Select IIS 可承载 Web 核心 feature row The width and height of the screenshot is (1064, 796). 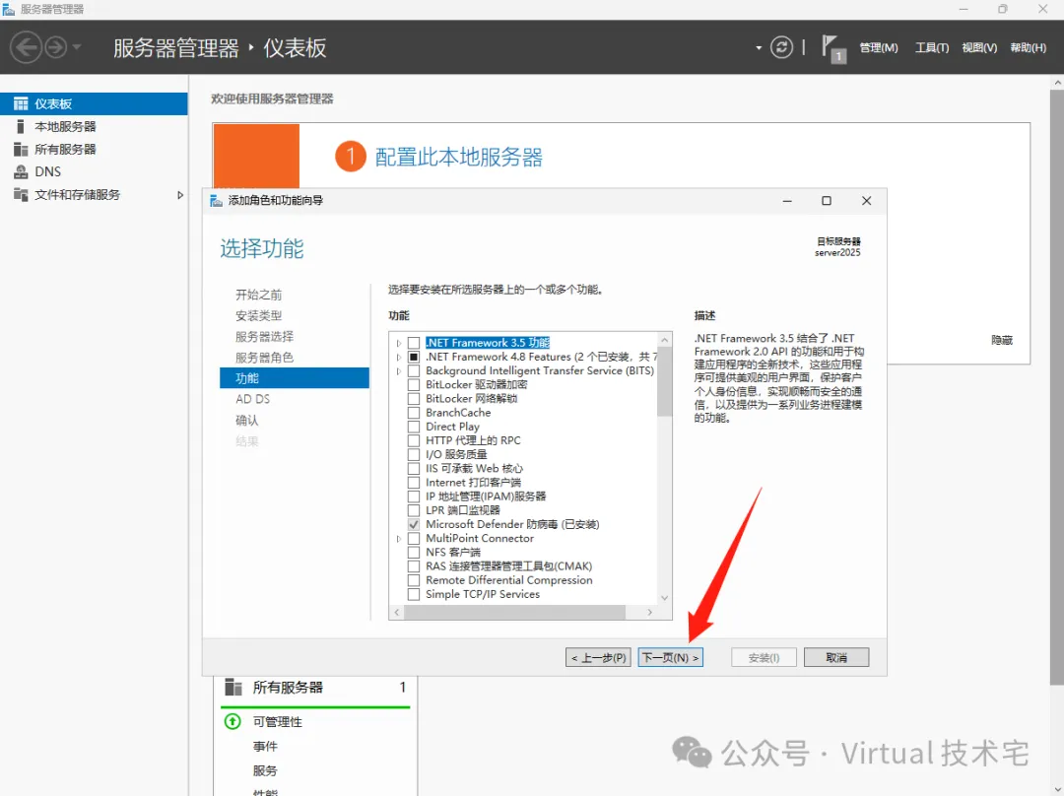[x=474, y=468]
